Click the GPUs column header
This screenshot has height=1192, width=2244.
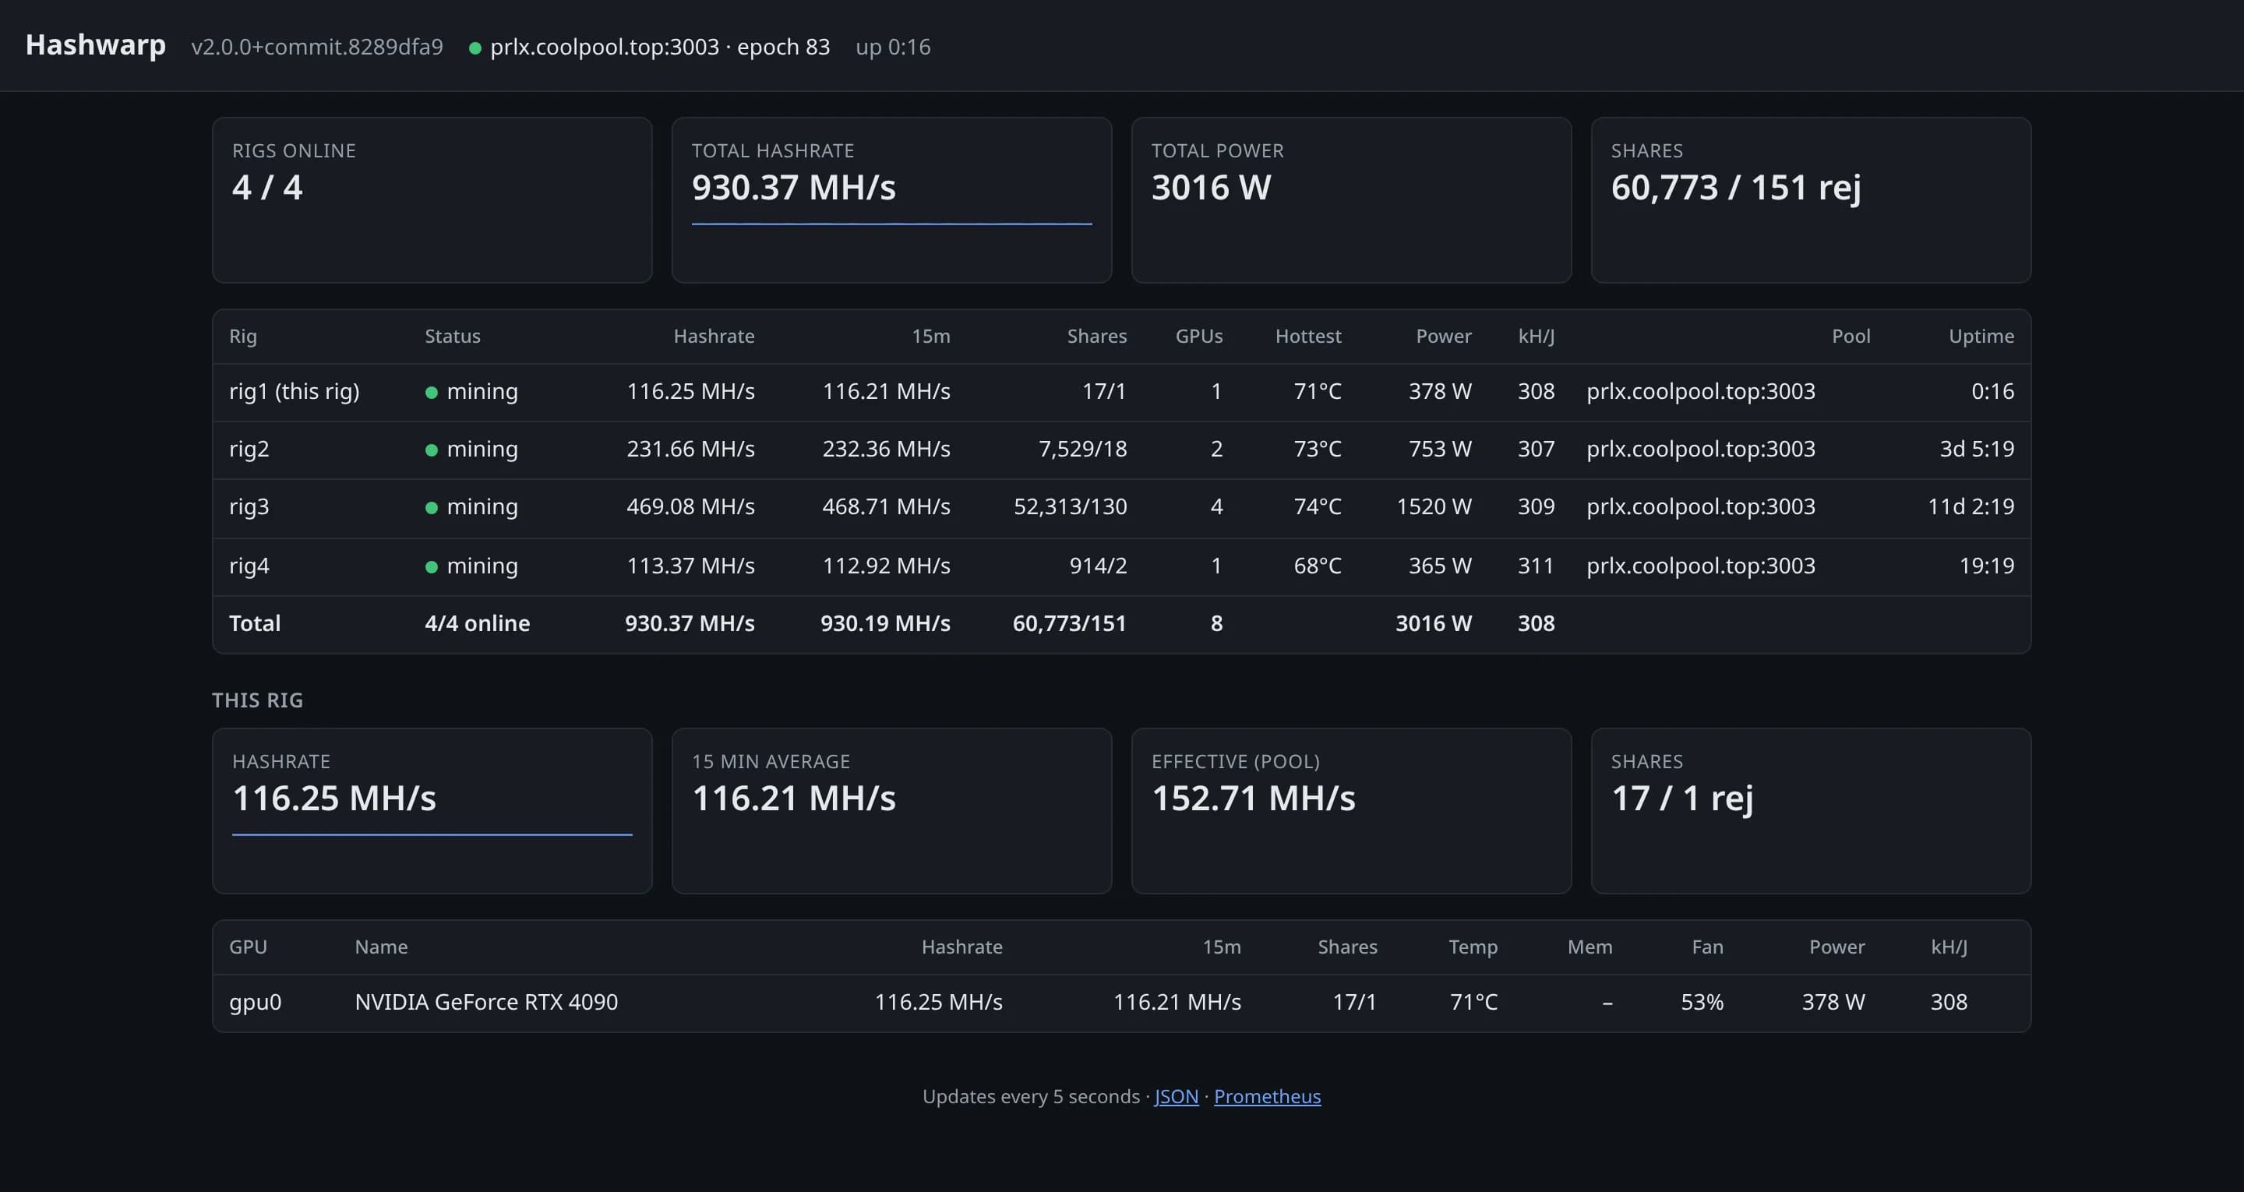(x=1198, y=337)
